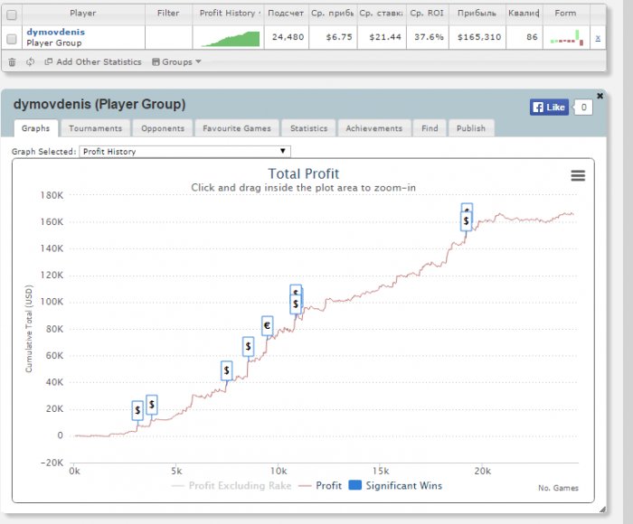Remove the dymovdenis row with x link

point(598,38)
